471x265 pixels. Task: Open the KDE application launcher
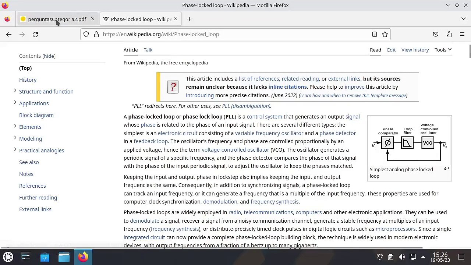pyautogui.click(x=8, y=257)
